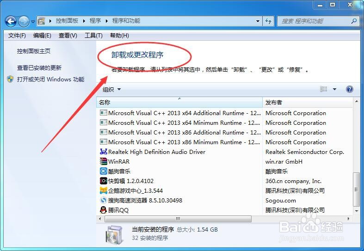364x251 pixels.
Task: Click the Forward navigation arrow button
Action: click(24, 22)
